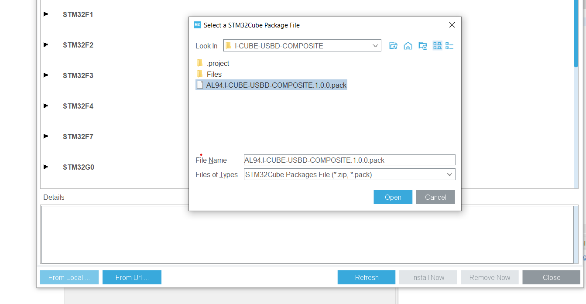Go to home directory icon
Image resolution: width=586 pixels, height=304 pixels.
coord(408,46)
